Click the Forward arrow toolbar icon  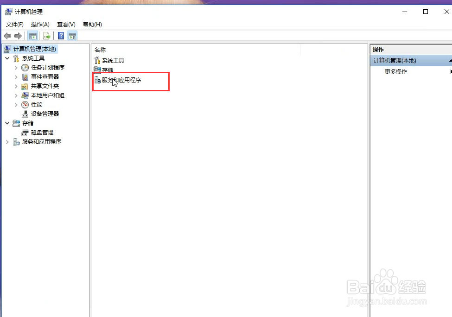pyautogui.click(x=18, y=36)
